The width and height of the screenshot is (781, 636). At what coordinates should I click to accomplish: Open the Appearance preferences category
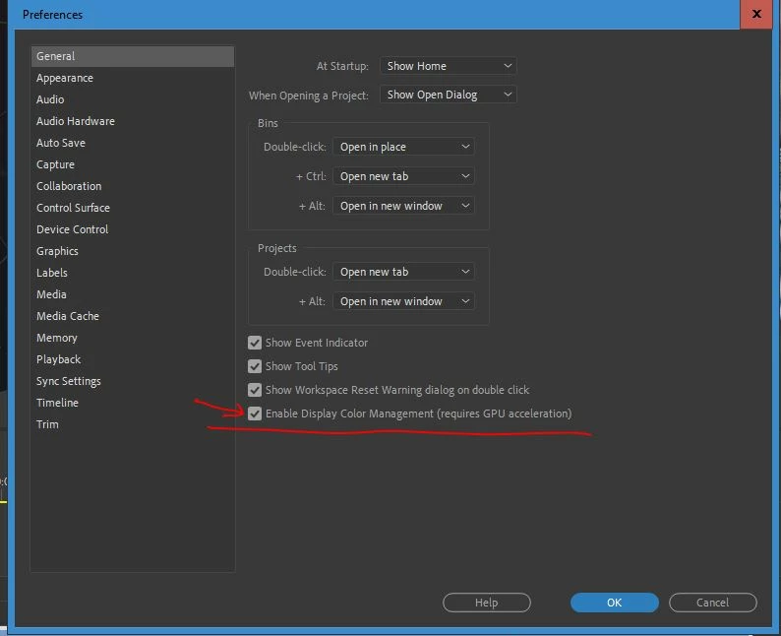pos(133,78)
